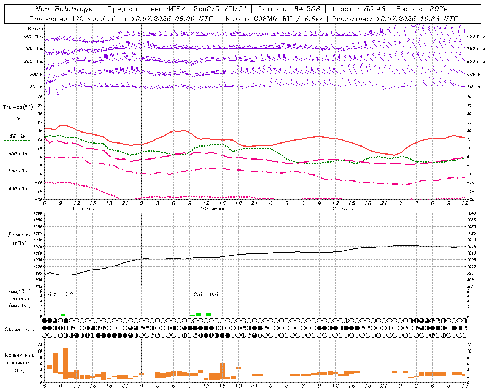Click the green precipitation bar below '0.3'
The width and height of the screenshot is (487, 389).
(63, 315)
